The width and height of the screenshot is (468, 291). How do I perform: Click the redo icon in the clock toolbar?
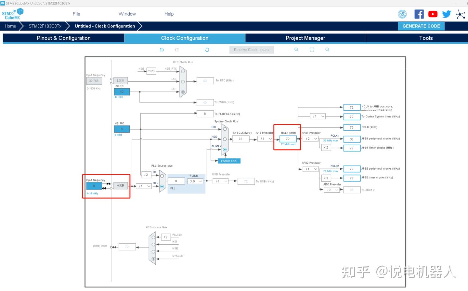[177, 50]
